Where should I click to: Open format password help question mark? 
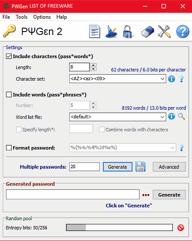(182, 148)
